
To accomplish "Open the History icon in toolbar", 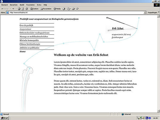I will pos(64,9).
